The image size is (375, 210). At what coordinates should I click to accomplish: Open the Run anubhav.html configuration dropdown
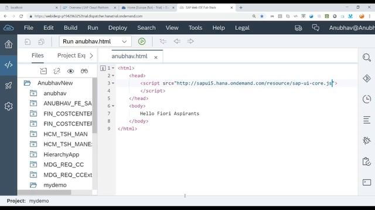95,41
